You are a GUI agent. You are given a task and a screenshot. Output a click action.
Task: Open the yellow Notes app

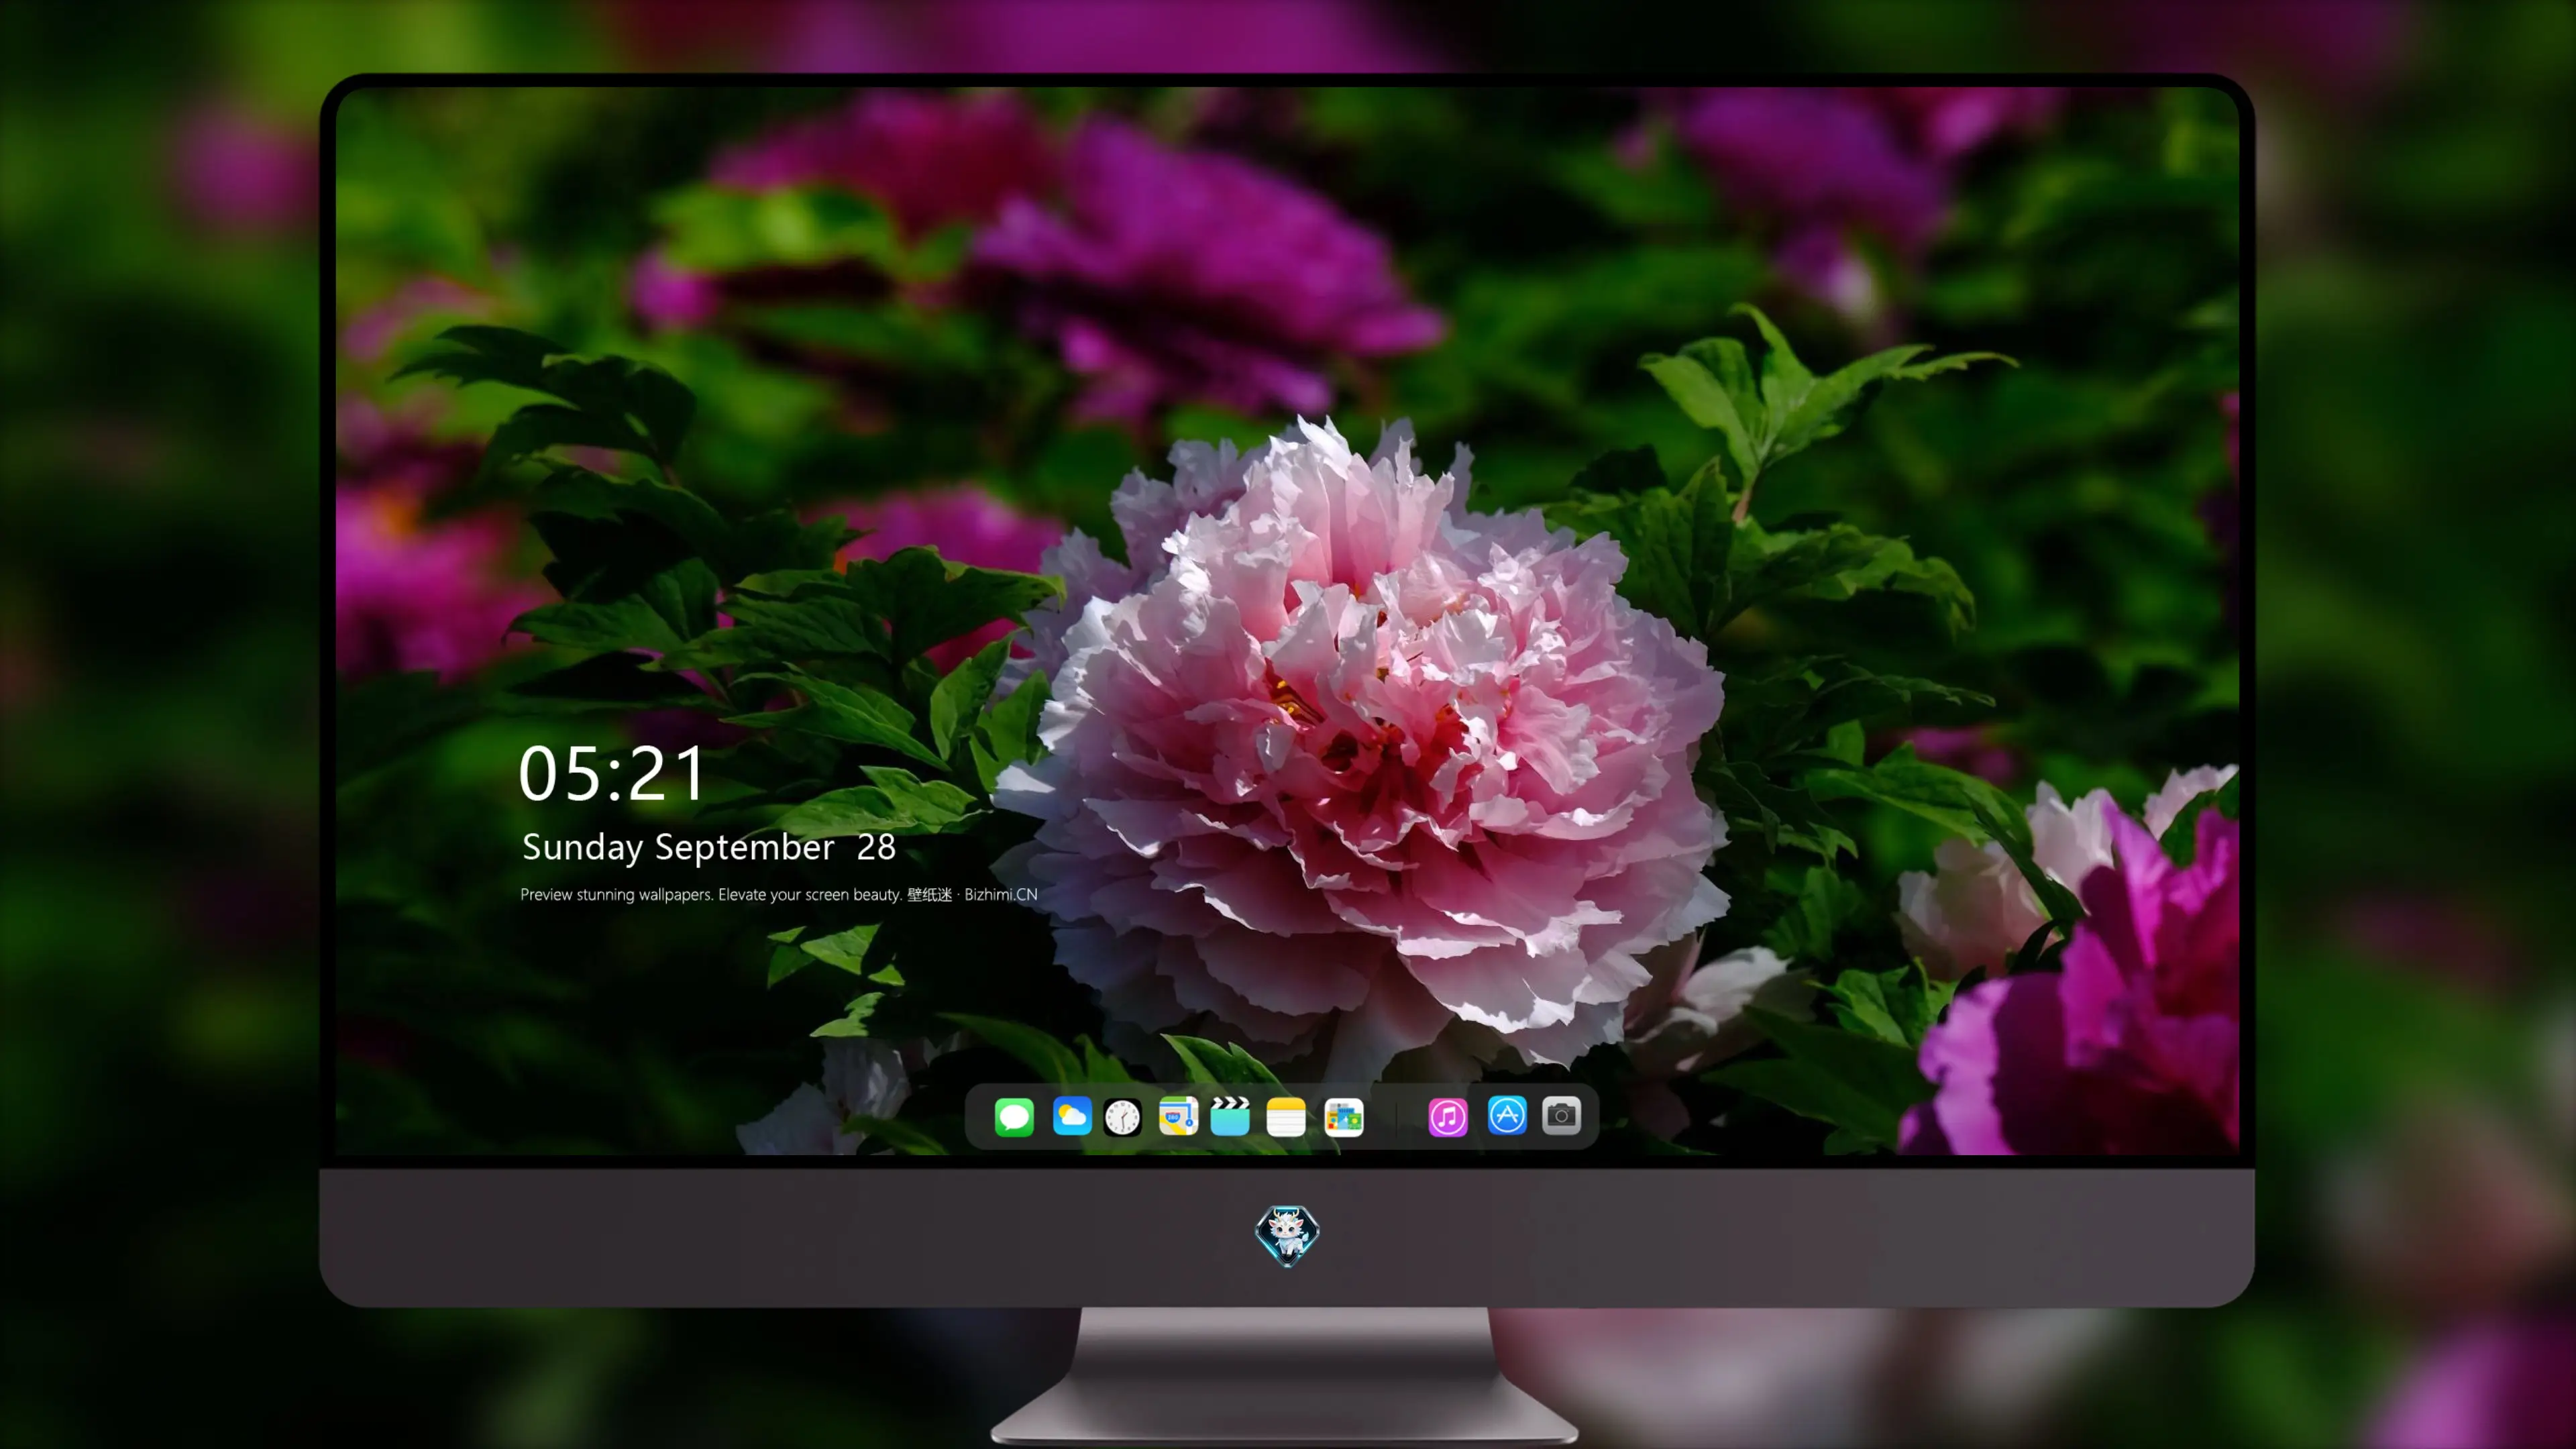[1286, 1116]
